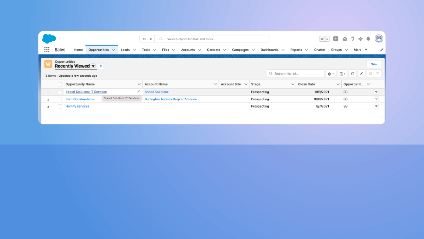Refresh the opportunities list
This screenshot has height=239, width=424.
click(353, 74)
